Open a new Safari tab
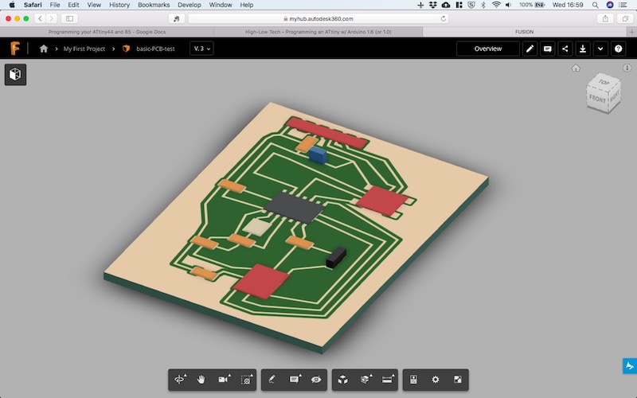 pyautogui.click(x=631, y=32)
